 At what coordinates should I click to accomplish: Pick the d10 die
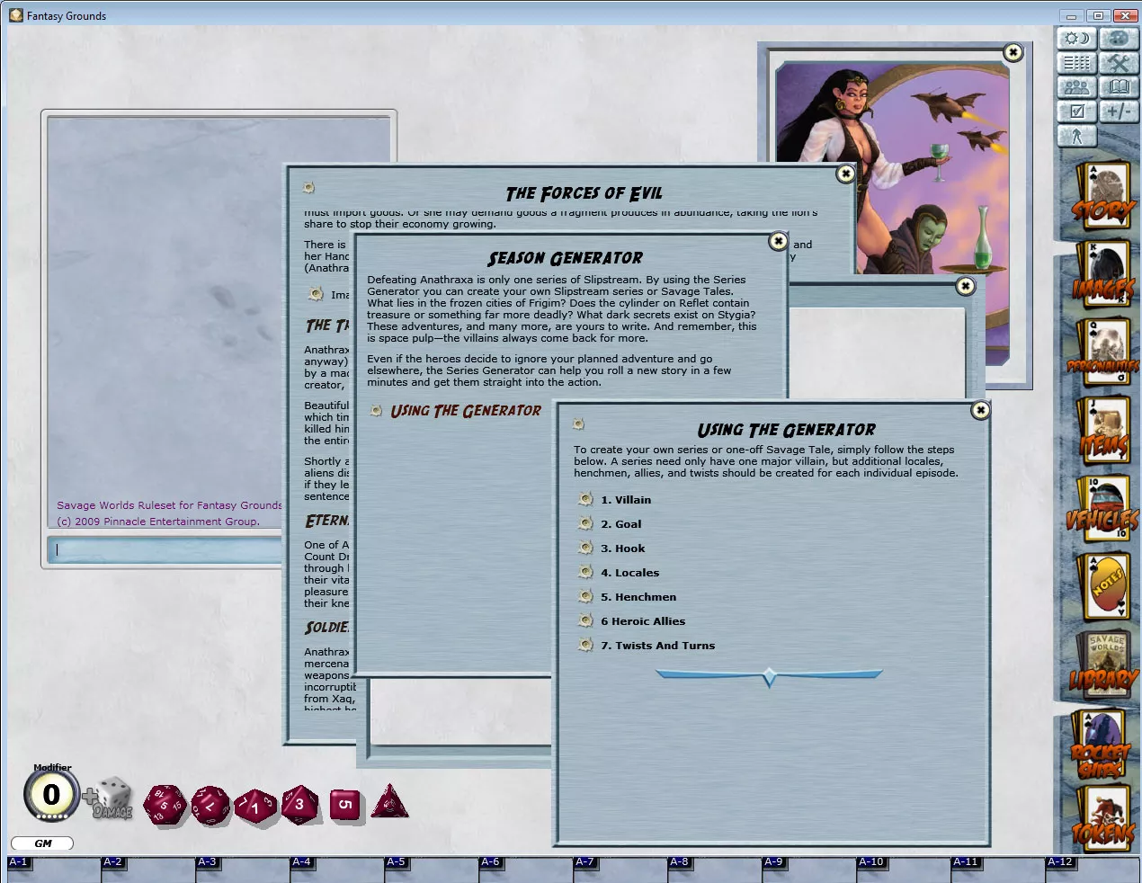coord(255,806)
